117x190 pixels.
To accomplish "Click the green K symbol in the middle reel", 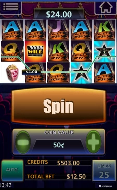I will pos(58,51).
